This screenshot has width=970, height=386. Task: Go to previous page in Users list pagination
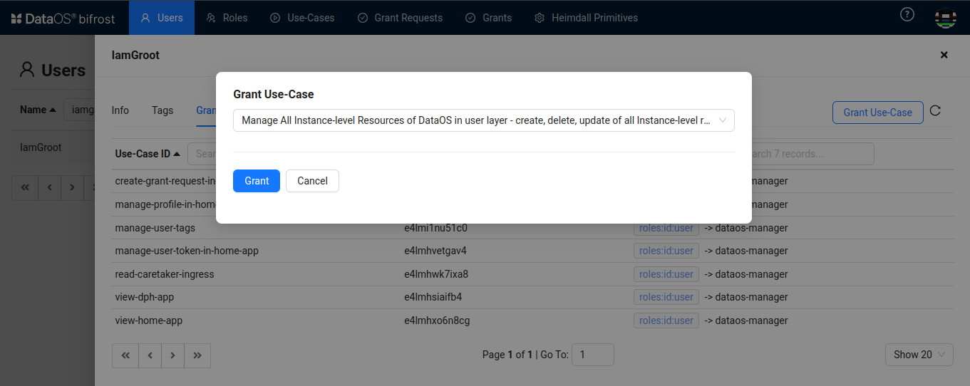tap(49, 188)
